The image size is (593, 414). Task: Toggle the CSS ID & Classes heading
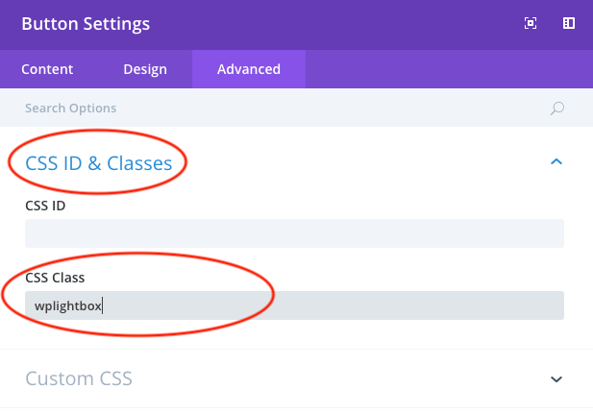(99, 163)
